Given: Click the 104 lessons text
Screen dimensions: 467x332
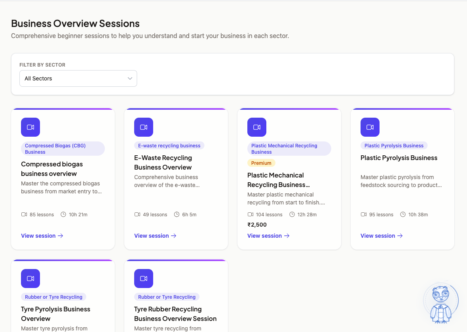Looking at the screenshot, I should click(x=269, y=215).
